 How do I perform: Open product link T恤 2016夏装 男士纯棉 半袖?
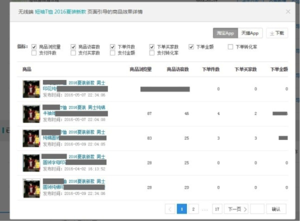coord(75,110)
